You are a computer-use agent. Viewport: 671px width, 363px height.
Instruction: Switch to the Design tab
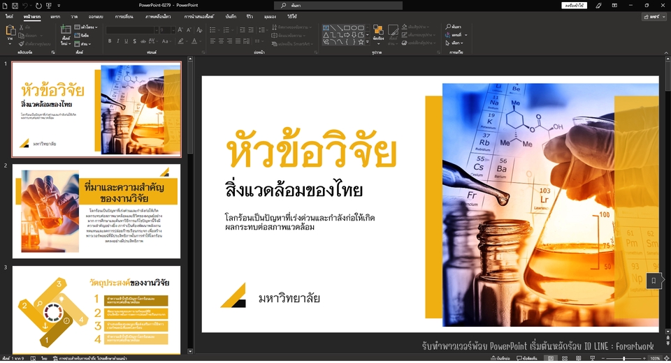(x=96, y=17)
